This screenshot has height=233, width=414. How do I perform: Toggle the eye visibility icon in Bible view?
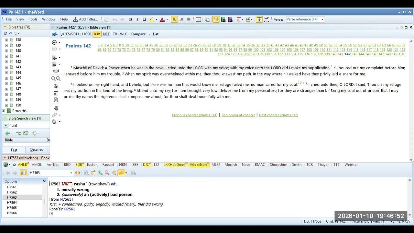[56, 86]
